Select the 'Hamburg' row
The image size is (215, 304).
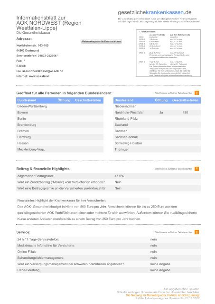click(x=60, y=137)
